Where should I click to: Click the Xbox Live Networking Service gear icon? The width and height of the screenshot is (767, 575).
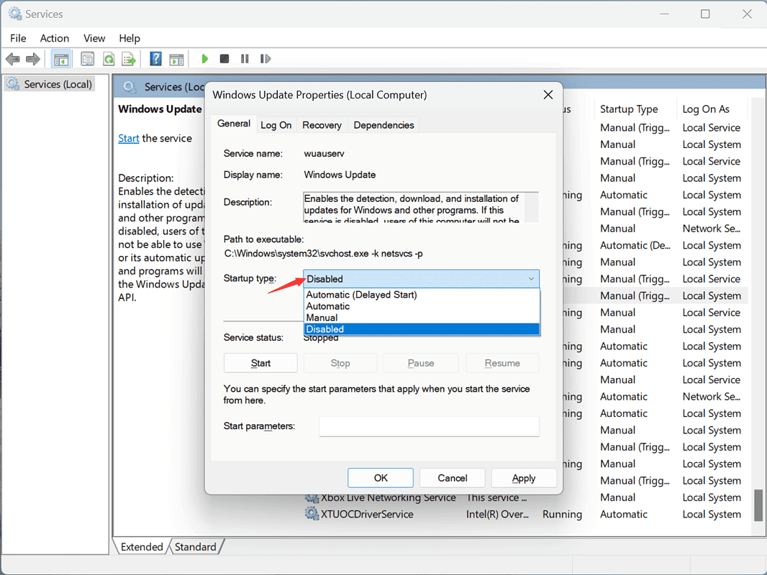312,498
